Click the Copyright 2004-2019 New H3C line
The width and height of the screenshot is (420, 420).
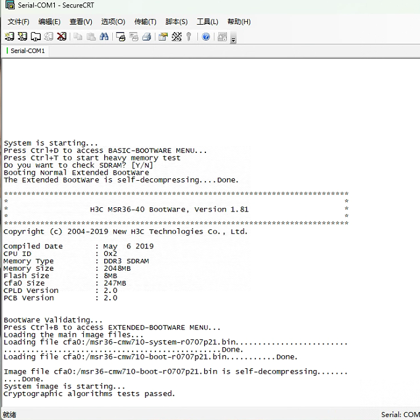[x=126, y=231]
